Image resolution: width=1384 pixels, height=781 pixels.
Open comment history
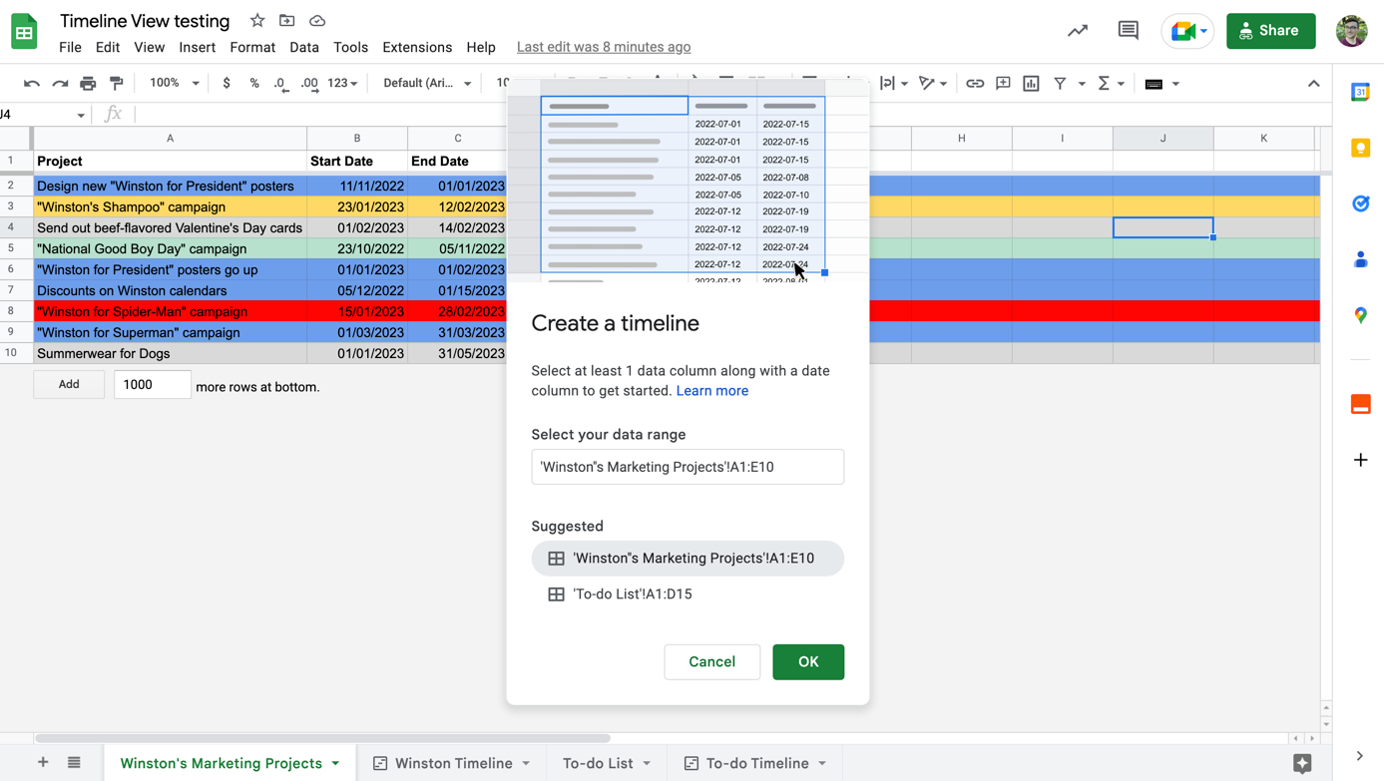[1129, 31]
